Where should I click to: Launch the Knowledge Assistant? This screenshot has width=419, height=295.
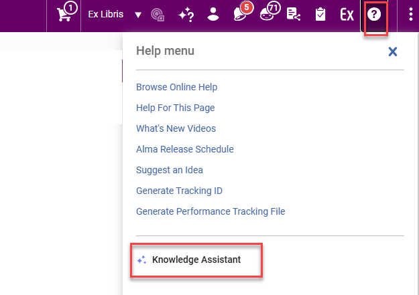(196, 260)
